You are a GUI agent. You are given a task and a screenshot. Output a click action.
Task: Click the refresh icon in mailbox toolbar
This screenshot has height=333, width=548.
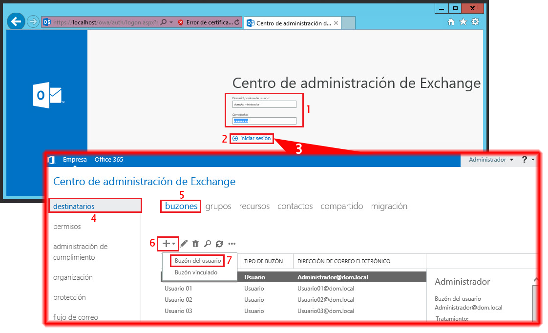[x=219, y=244]
